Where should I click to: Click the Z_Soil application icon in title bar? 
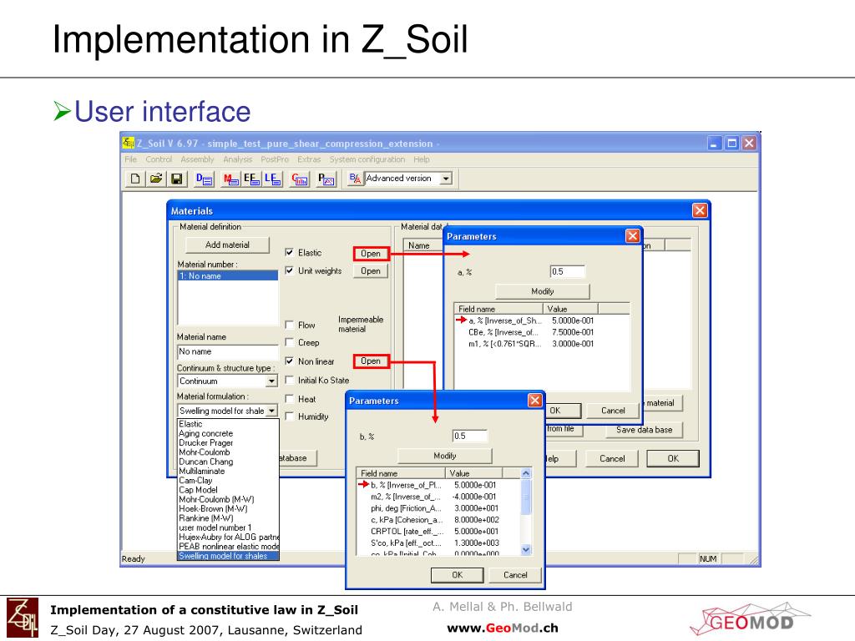[x=129, y=144]
